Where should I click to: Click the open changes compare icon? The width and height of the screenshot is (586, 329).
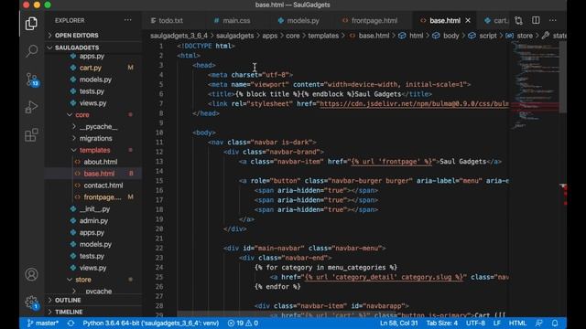(x=518, y=20)
